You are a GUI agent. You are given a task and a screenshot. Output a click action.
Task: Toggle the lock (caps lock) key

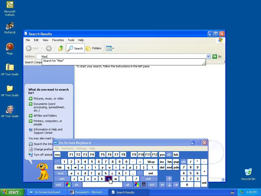click(61, 173)
